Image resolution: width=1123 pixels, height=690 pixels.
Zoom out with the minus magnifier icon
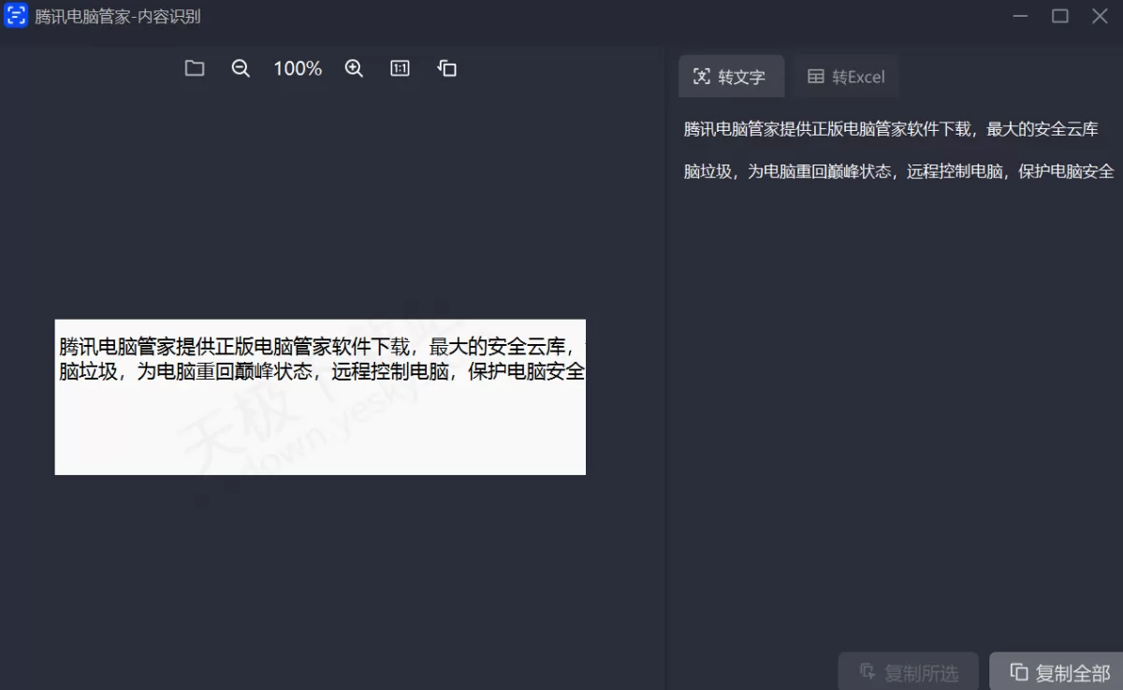[241, 68]
